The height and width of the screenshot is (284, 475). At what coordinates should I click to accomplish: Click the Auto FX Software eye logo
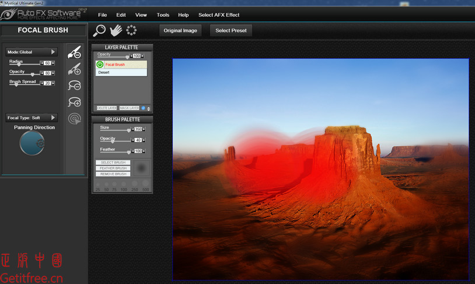(9, 14)
